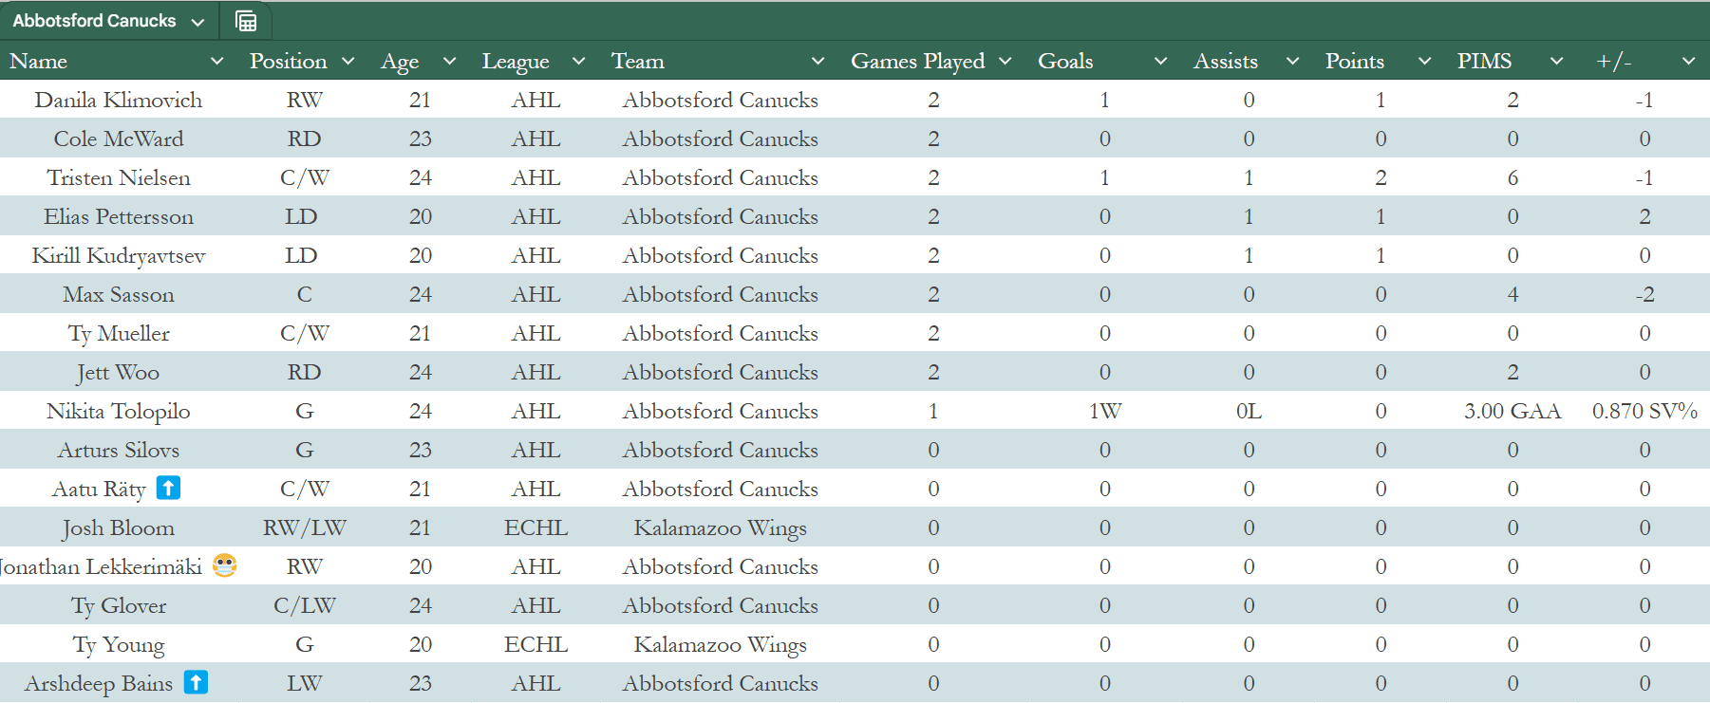Click the masked-face emoji next to Jonathan Lekkerimäki

click(224, 565)
